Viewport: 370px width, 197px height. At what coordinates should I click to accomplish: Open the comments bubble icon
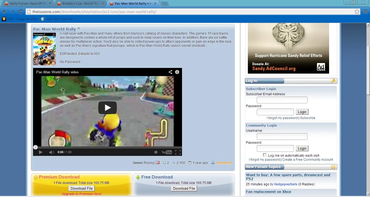164,163
